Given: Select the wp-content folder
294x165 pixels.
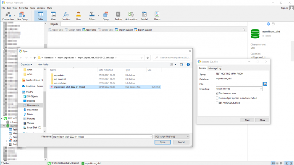Looking at the screenshot, I should click(60, 79).
